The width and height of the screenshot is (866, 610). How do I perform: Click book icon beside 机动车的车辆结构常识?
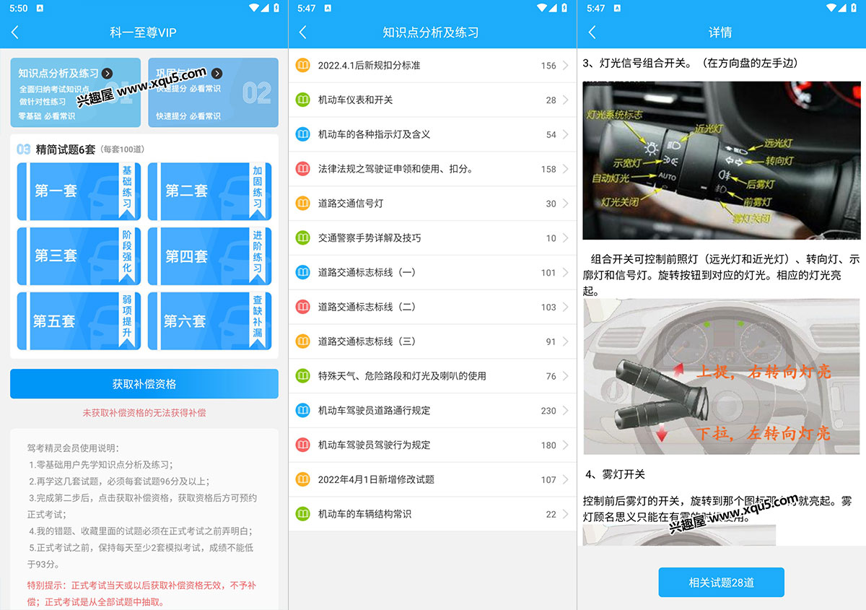click(x=303, y=514)
